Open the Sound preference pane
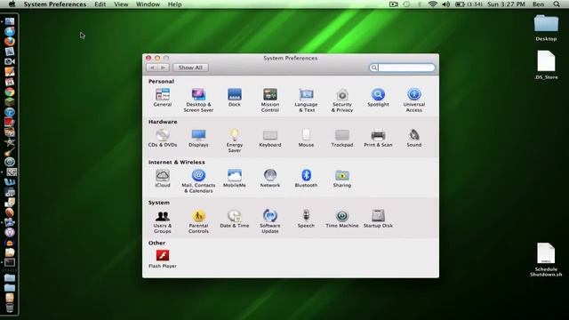Screen dimensions: 569x320 (413, 138)
